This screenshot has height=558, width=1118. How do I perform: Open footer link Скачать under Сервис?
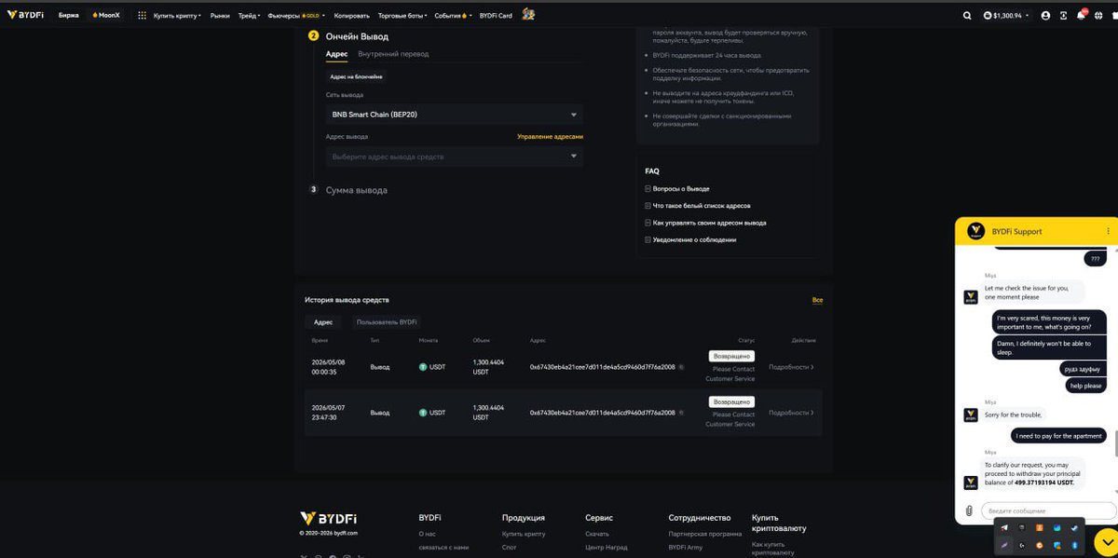597,534
